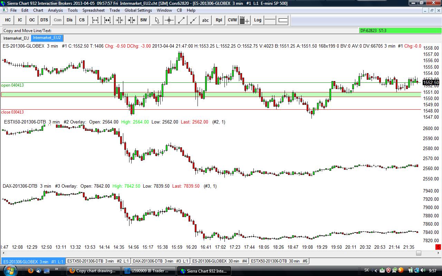The width and height of the screenshot is (442, 276).
Task: Click the 1552.50 current price marker
Action: coord(431,82)
